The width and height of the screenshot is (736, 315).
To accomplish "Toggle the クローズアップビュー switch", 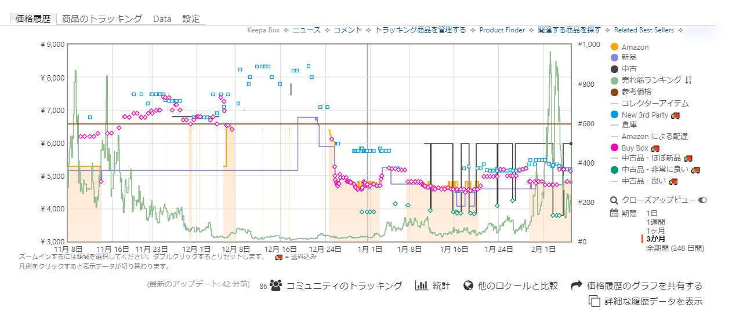I will [x=704, y=200].
